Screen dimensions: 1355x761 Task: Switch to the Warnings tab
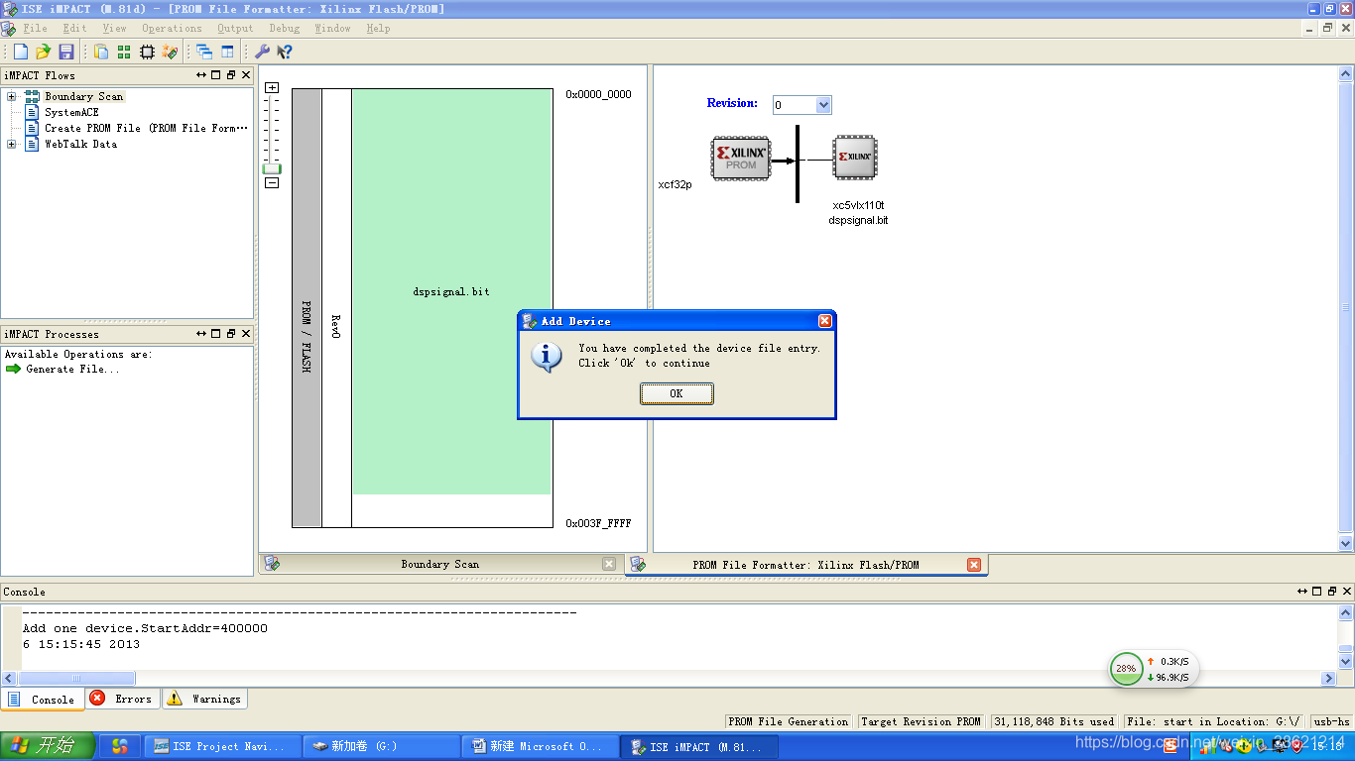(203, 699)
